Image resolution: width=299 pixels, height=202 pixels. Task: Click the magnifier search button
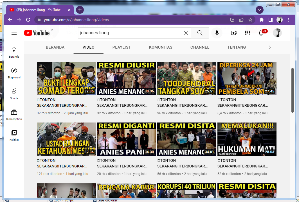pyautogui.click(x=200, y=33)
